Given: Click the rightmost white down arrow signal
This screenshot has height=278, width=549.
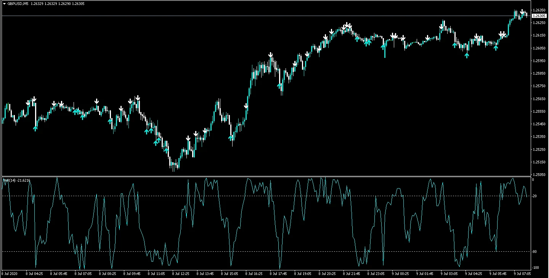Looking at the screenshot, I should (522, 12).
